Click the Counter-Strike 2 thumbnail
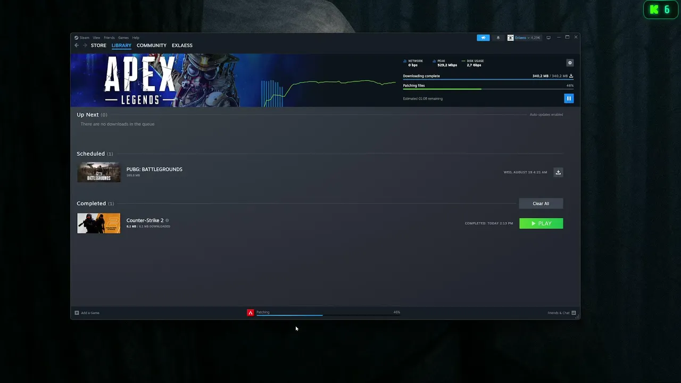 [x=99, y=223]
